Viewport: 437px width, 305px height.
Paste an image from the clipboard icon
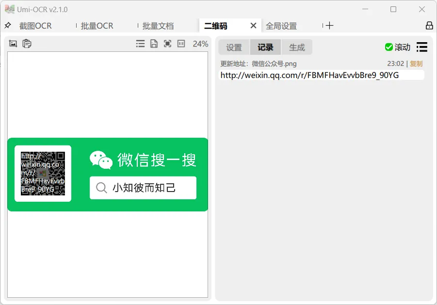pos(27,44)
